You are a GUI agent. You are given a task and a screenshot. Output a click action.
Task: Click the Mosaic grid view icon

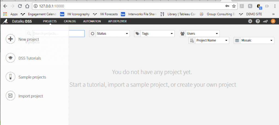pos(237,40)
